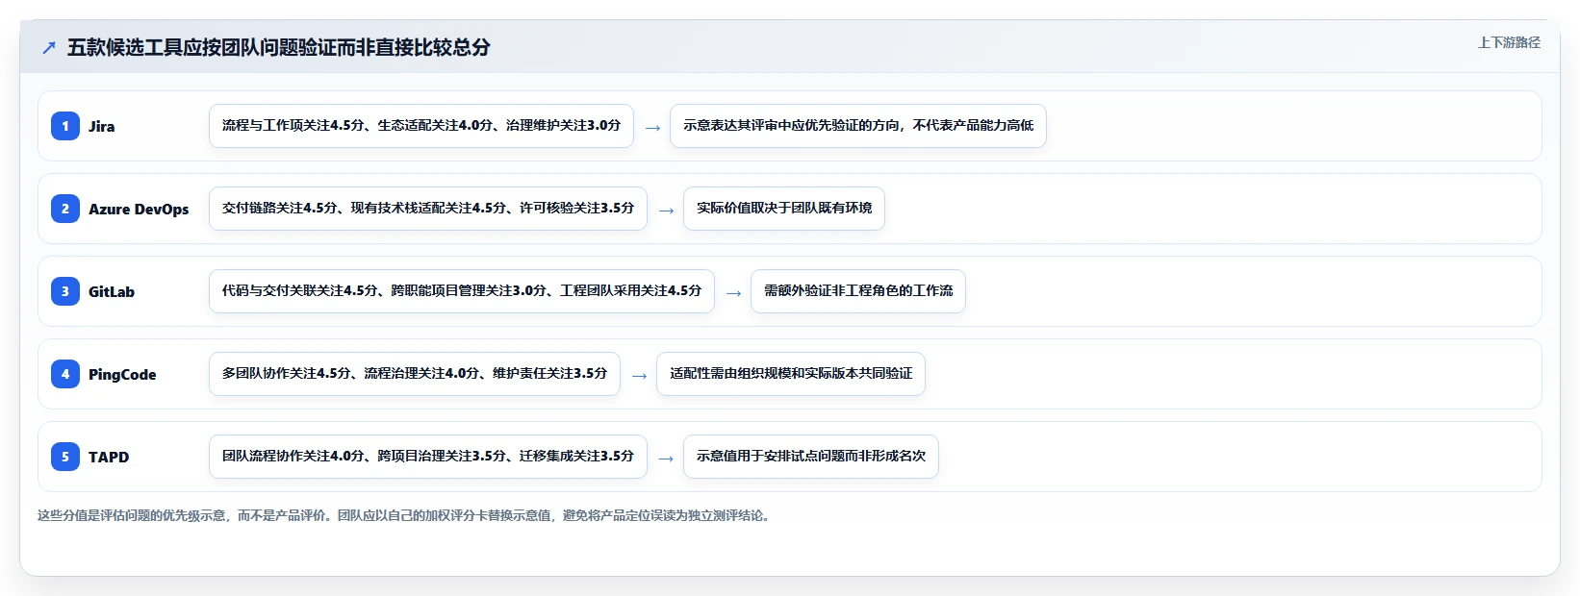The height and width of the screenshot is (596, 1580).
Task: Click the arrow in the Azure DevOps row
Action: (666, 210)
